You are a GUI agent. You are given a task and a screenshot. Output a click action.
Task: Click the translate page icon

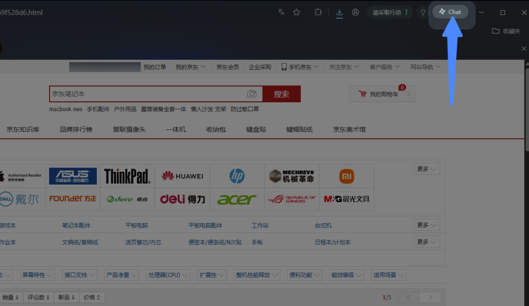pos(281,12)
